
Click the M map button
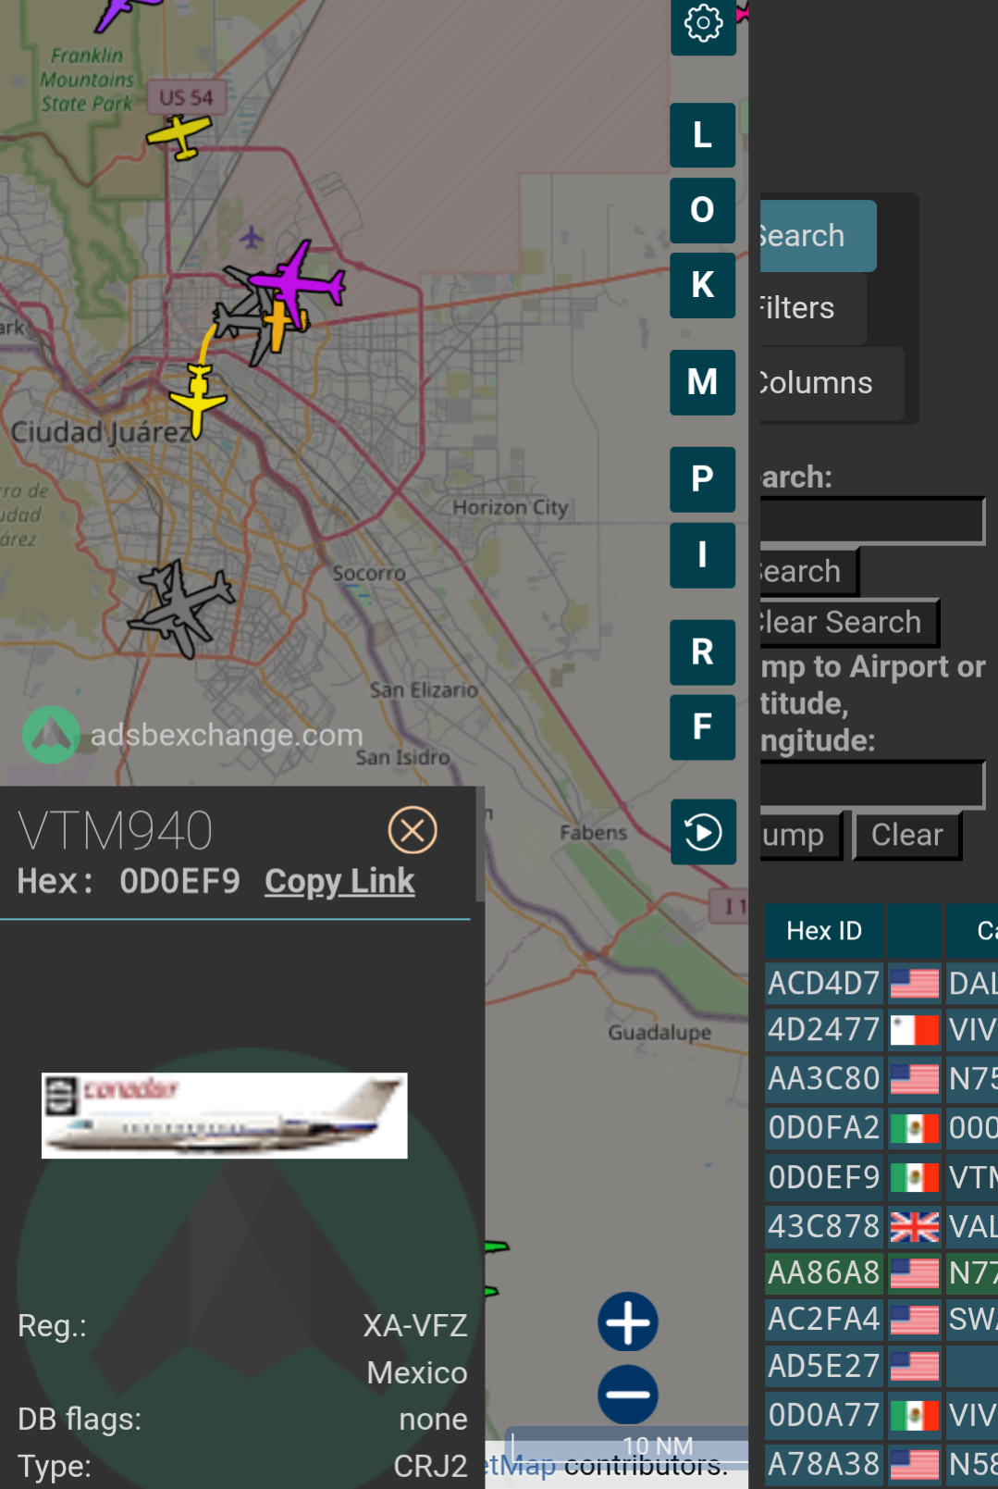click(703, 382)
